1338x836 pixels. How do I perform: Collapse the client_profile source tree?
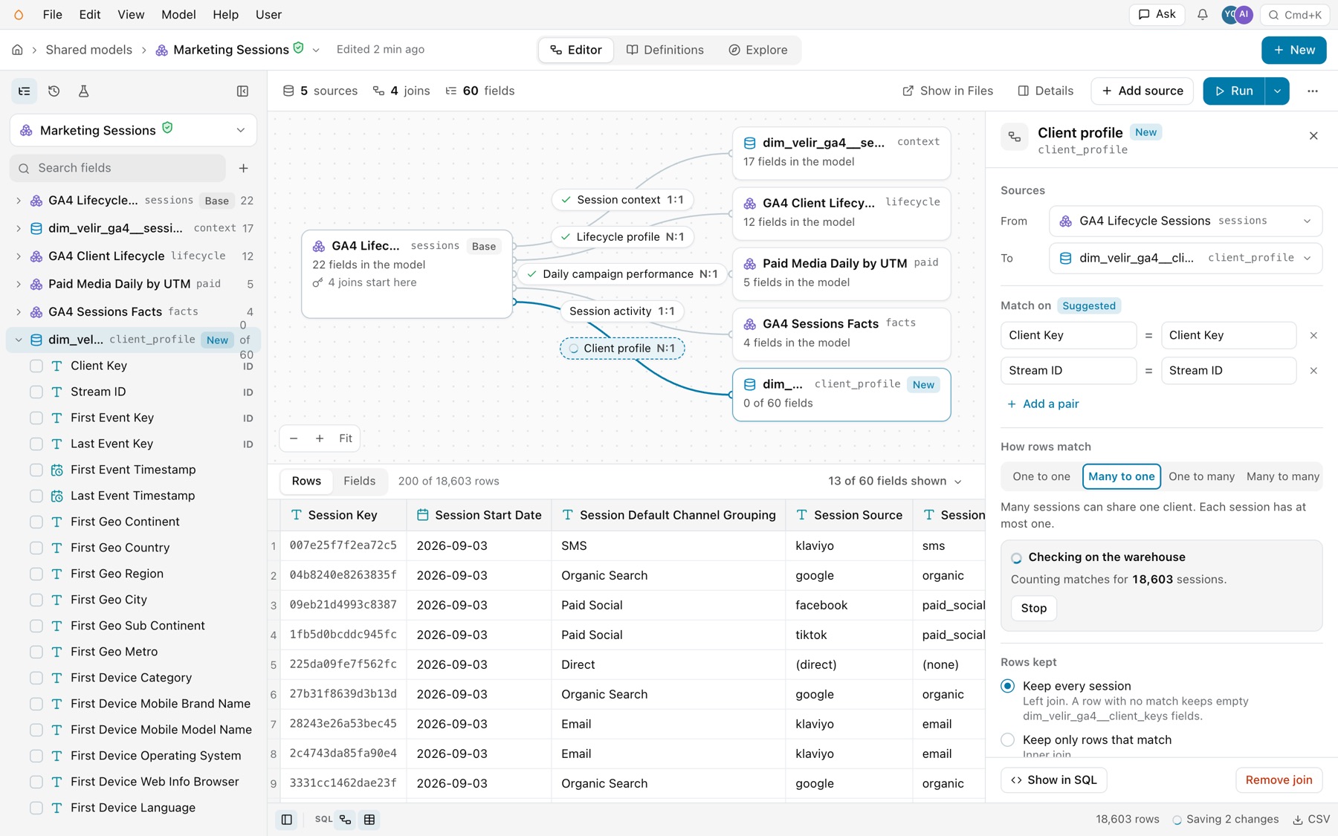tap(19, 340)
